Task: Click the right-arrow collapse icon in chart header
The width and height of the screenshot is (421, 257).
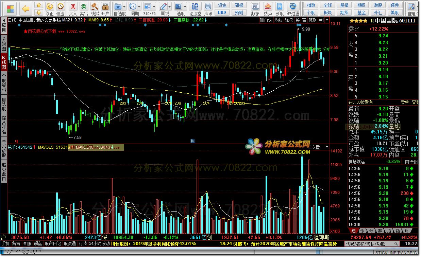Action: coord(321,20)
